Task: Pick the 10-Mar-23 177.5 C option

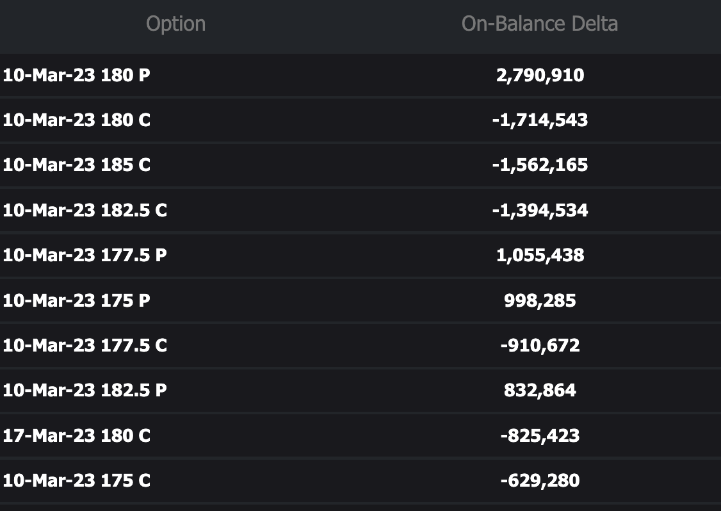Action: coord(85,346)
